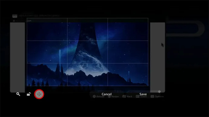Click the dimmed Resize button hint
209x117 pixels.
(113, 96)
